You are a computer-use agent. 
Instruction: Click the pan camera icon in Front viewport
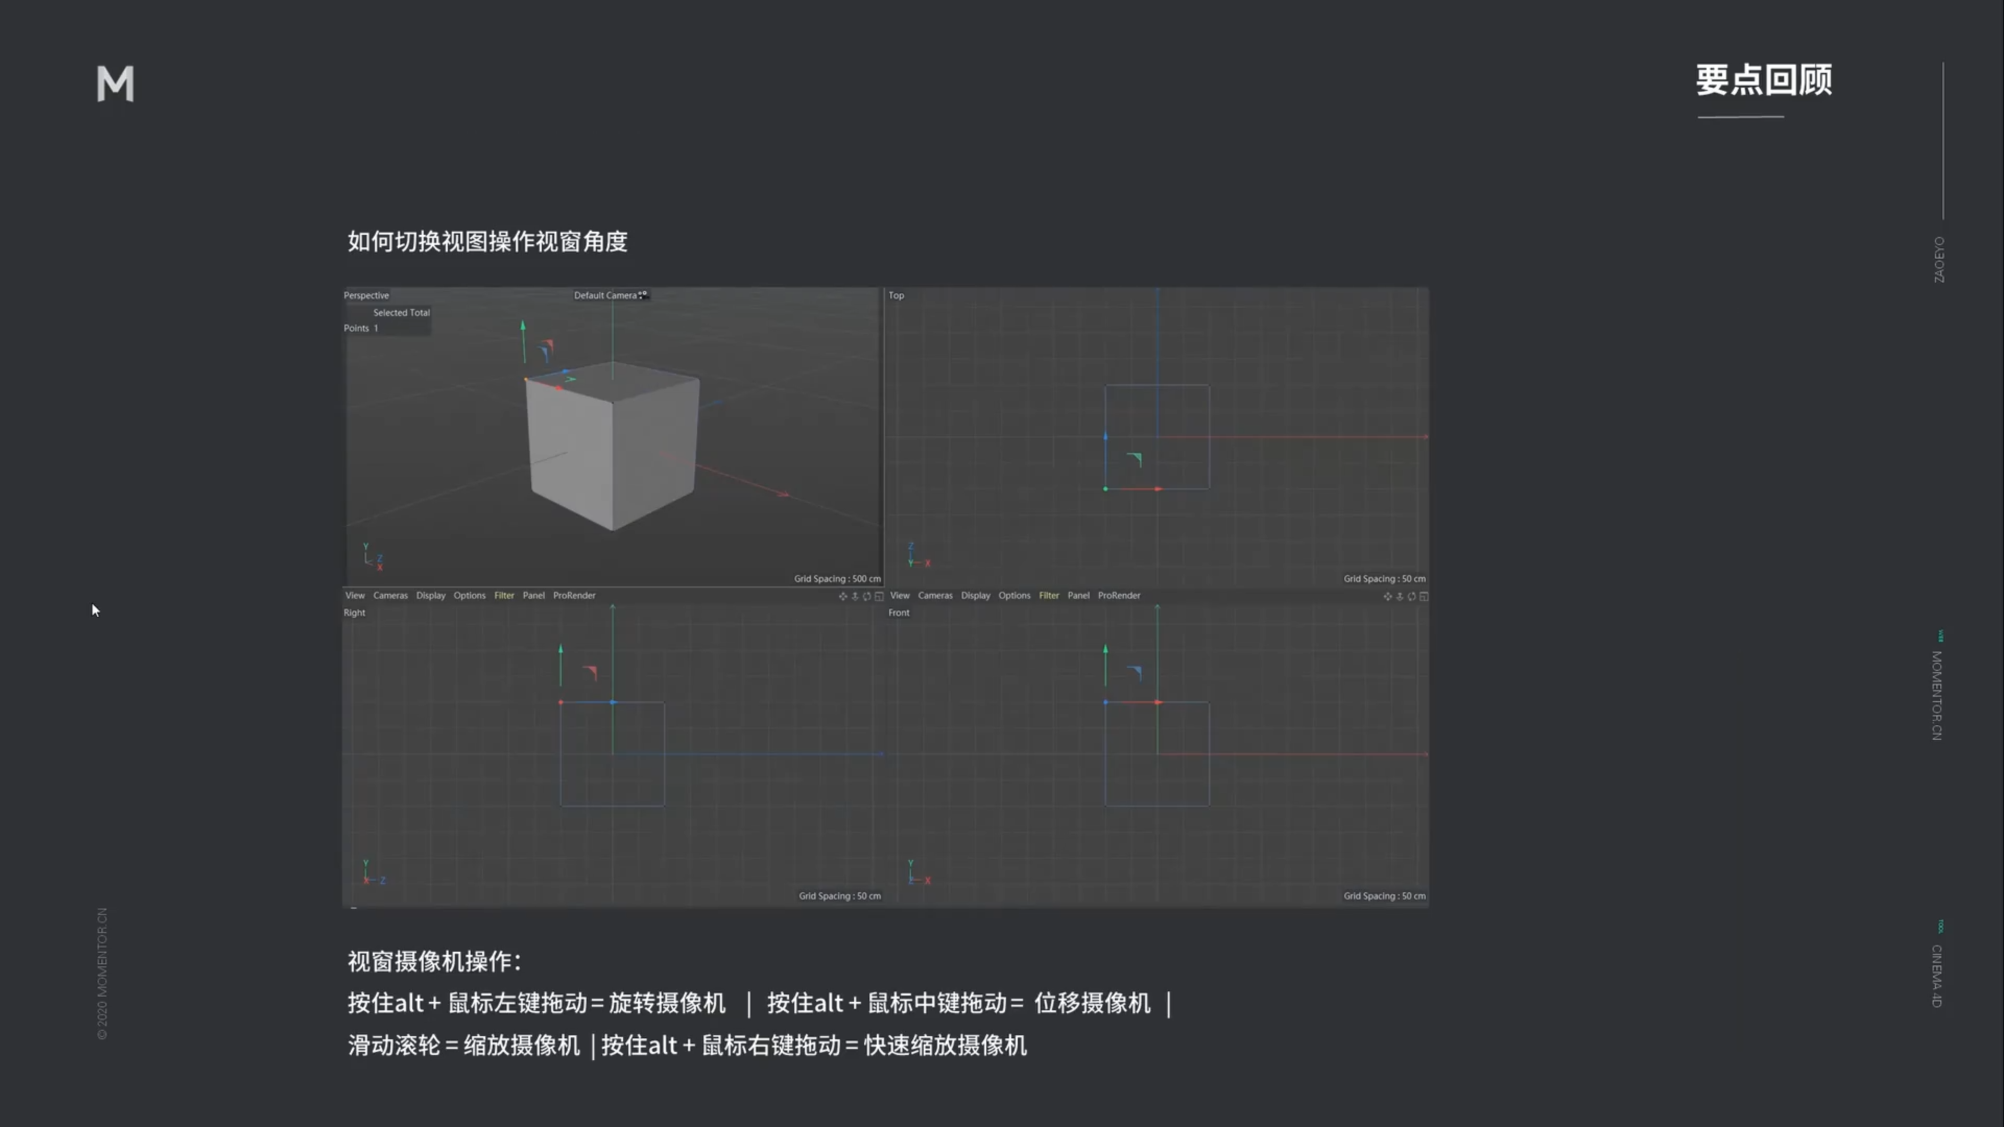tap(1387, 596)
